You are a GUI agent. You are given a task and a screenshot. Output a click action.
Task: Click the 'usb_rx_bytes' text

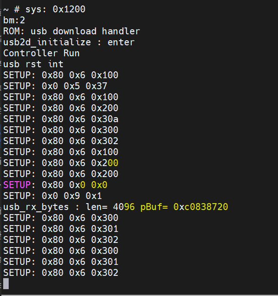pos(36,207)
